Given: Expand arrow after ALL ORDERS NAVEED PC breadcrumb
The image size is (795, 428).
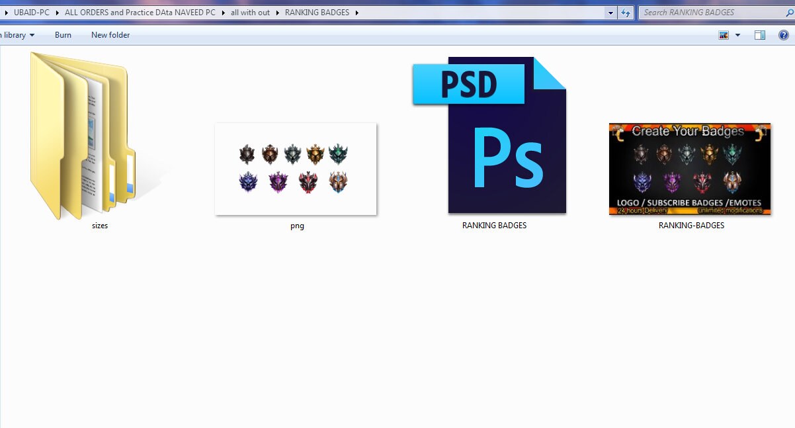Looking at the screenshot, I should 223,13.
